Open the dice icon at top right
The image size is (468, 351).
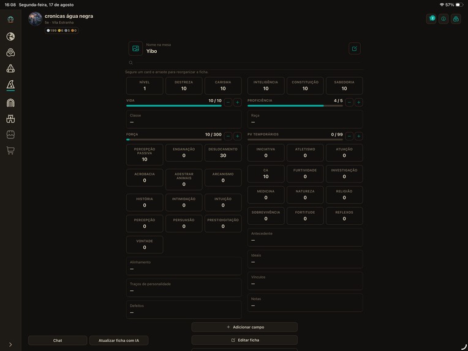[x=456, y=19]
